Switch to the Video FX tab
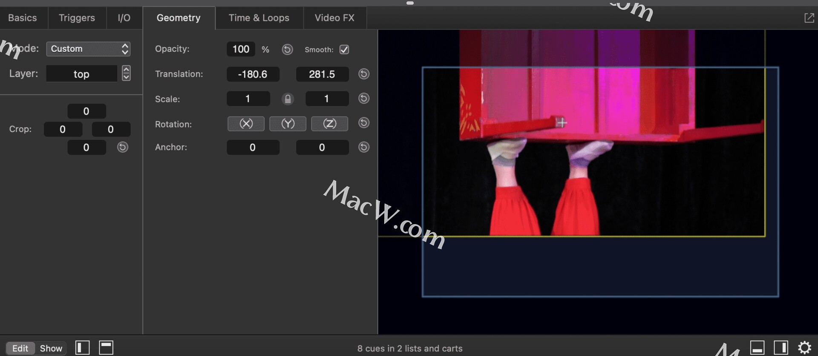This screenshot has height=356, width=818. click(334, 18)
